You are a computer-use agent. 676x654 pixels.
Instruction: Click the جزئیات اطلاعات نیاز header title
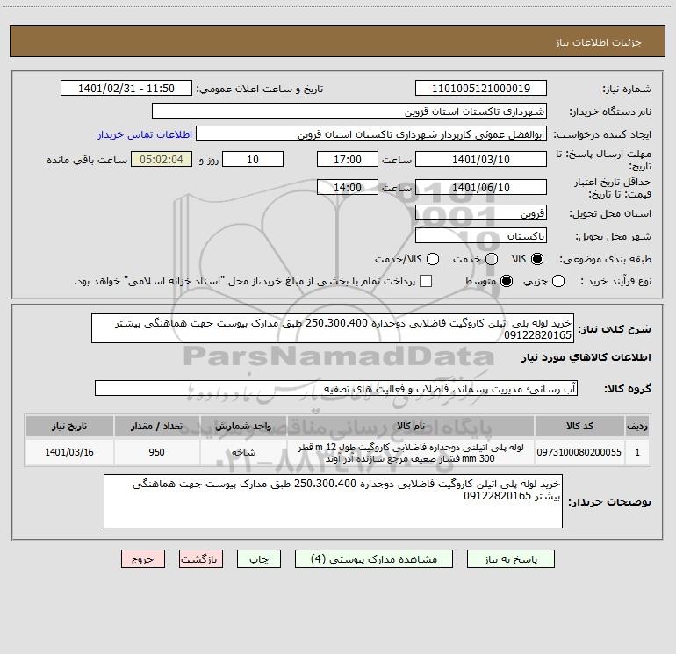599,42
